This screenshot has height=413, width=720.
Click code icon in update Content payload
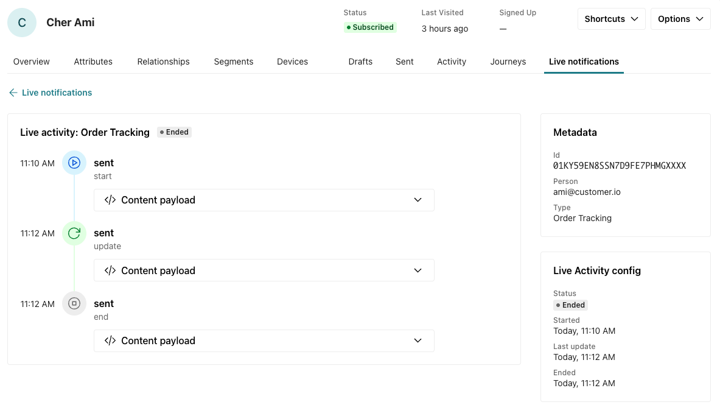point(110,270)
